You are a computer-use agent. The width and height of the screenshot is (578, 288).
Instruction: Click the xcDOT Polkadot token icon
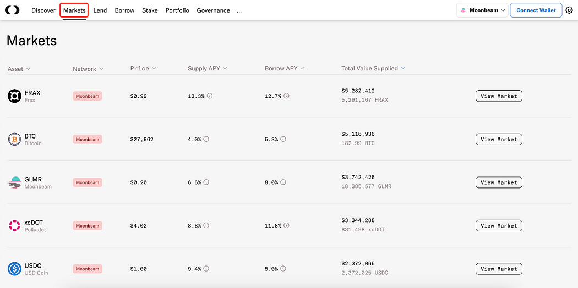click(x=15, y=225)
